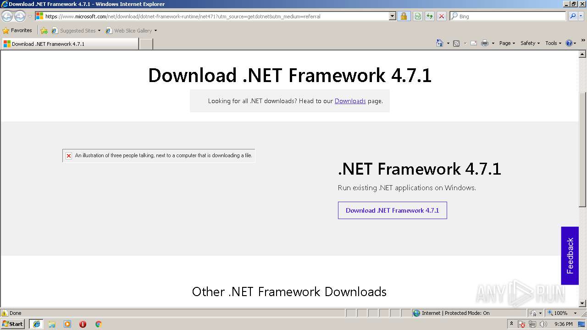Click the Run existing .NET applications text
The height and width of the screenshot is (330, 587).
click(407, 187)
